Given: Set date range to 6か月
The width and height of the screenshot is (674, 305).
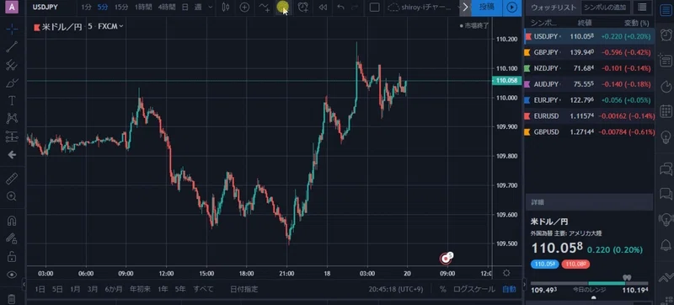Looking at the screenshot, I should tap(114, 289).
